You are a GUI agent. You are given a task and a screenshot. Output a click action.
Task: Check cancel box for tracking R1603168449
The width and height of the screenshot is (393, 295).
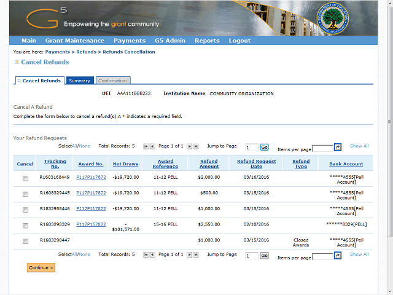point(25,179)
